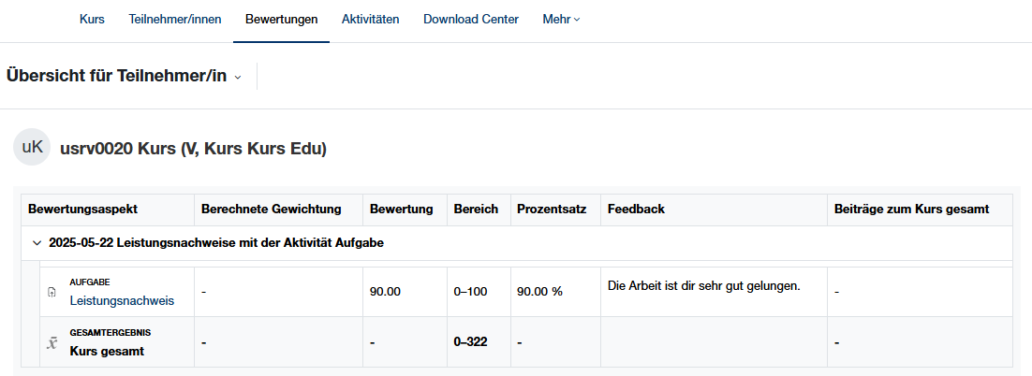Click the Prozentsatz column header

coord(552,209)
